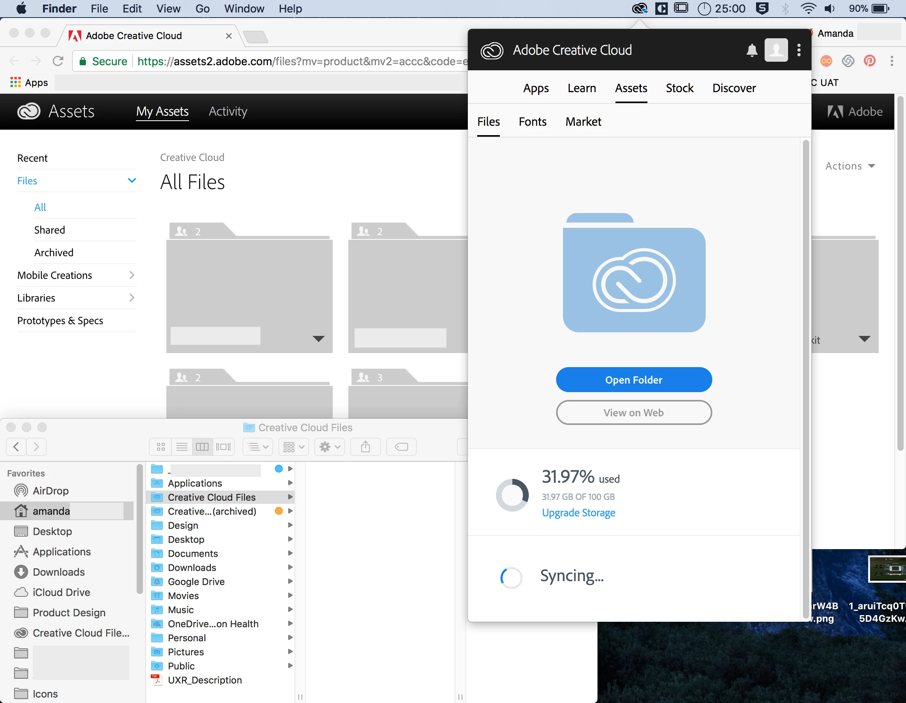Click the notifications bell in Creative Cloud panel
This screenshot has height=703, width=906.
click(751, 50)
